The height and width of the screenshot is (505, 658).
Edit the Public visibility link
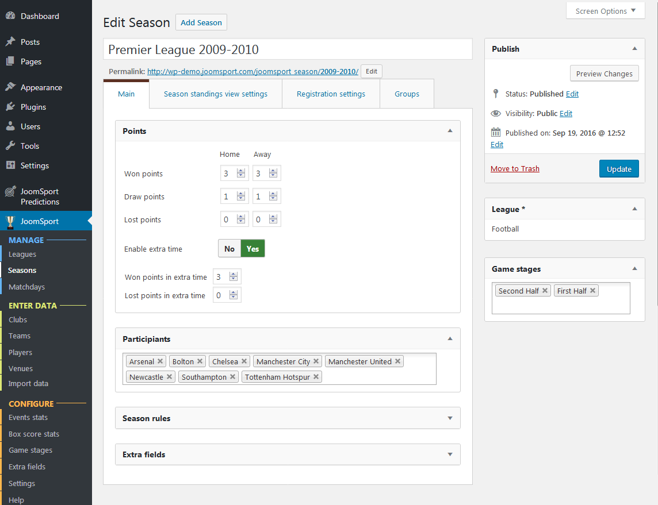pos(565,114)
